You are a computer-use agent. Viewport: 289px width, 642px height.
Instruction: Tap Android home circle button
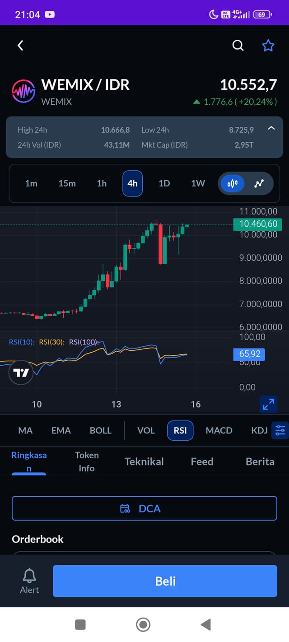pos(143,624)
